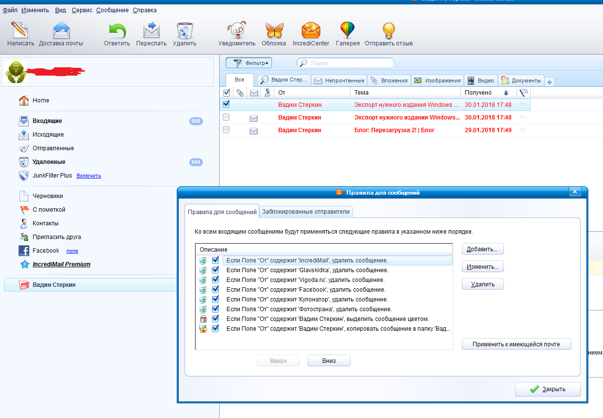
Task: Click the Доставка почты toolbar icon
Action: coord(61,30)
